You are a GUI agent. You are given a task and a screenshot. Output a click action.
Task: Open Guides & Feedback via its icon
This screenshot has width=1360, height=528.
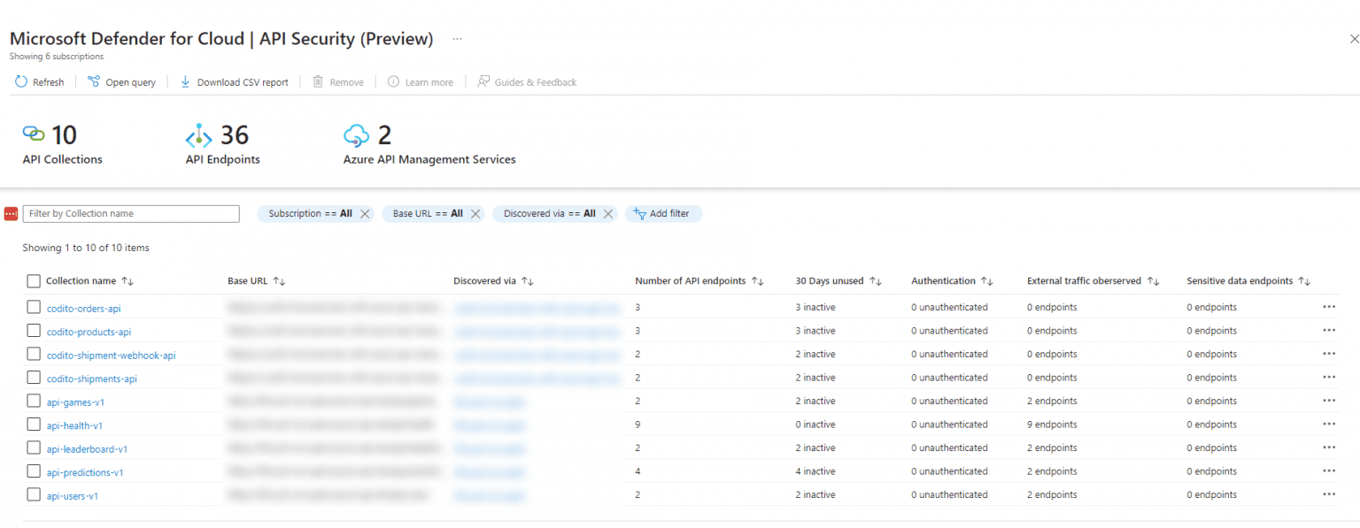pos(483,81)
